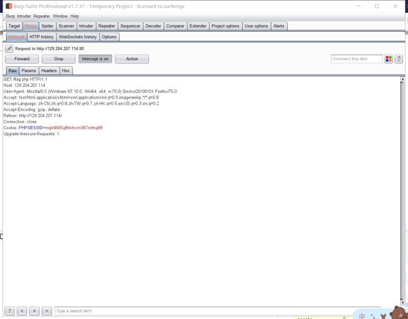Close the Burp Suite window

[x=396, y=6]
